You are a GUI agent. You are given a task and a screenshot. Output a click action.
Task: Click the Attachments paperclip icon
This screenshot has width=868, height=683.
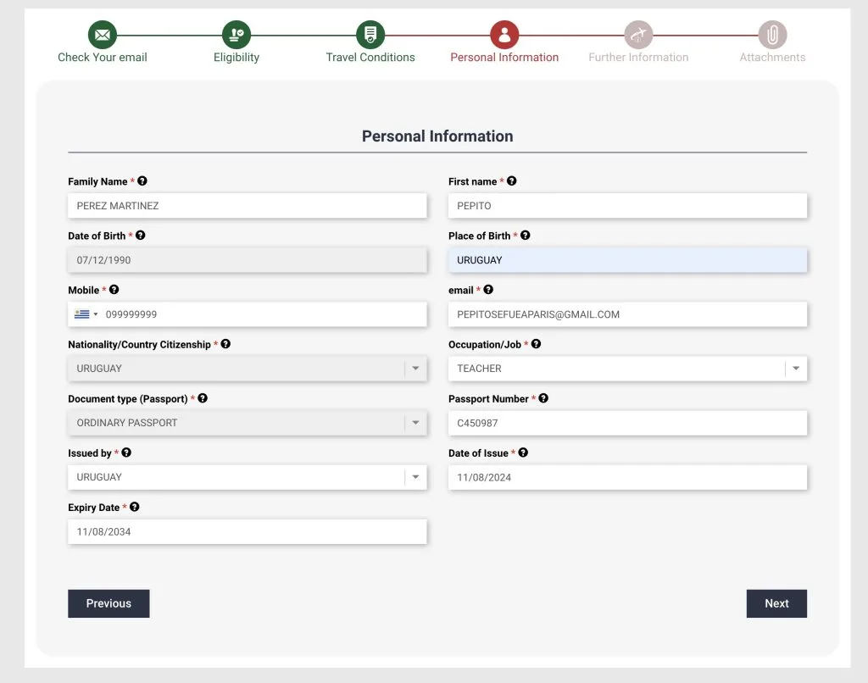click(x=772, y=35)
